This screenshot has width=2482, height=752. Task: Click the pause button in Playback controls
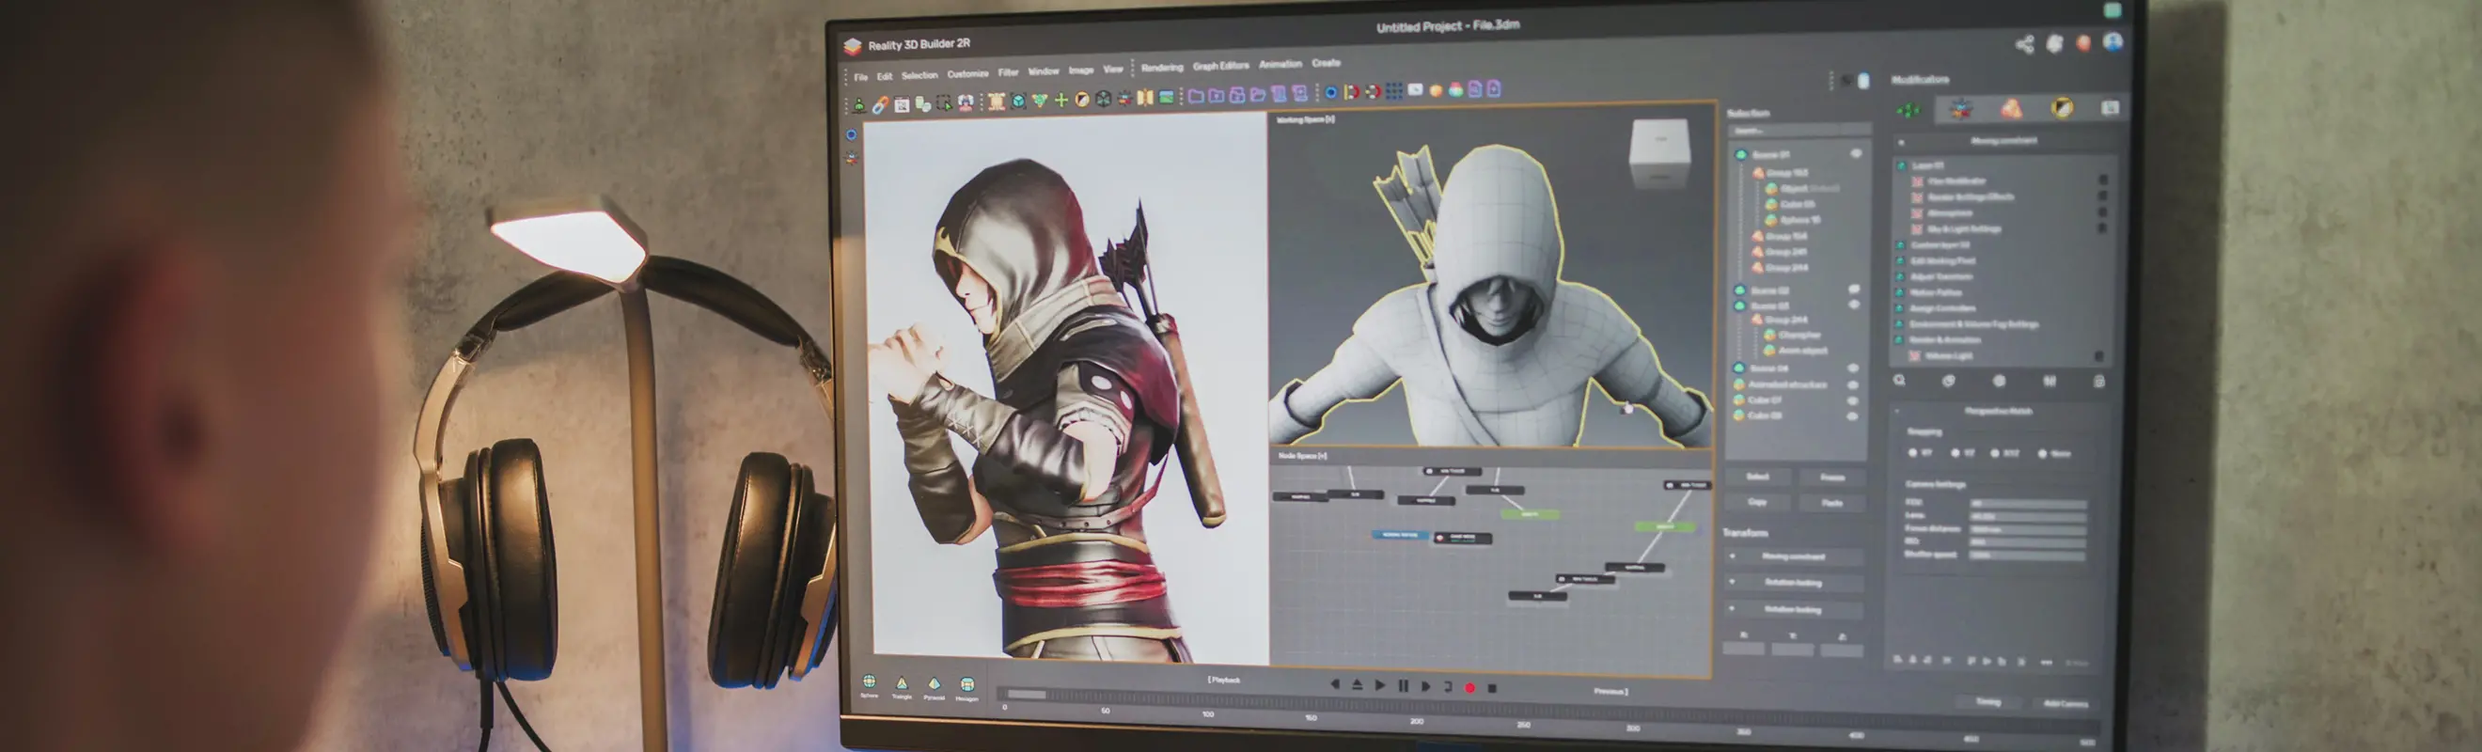pos(1403,686)
